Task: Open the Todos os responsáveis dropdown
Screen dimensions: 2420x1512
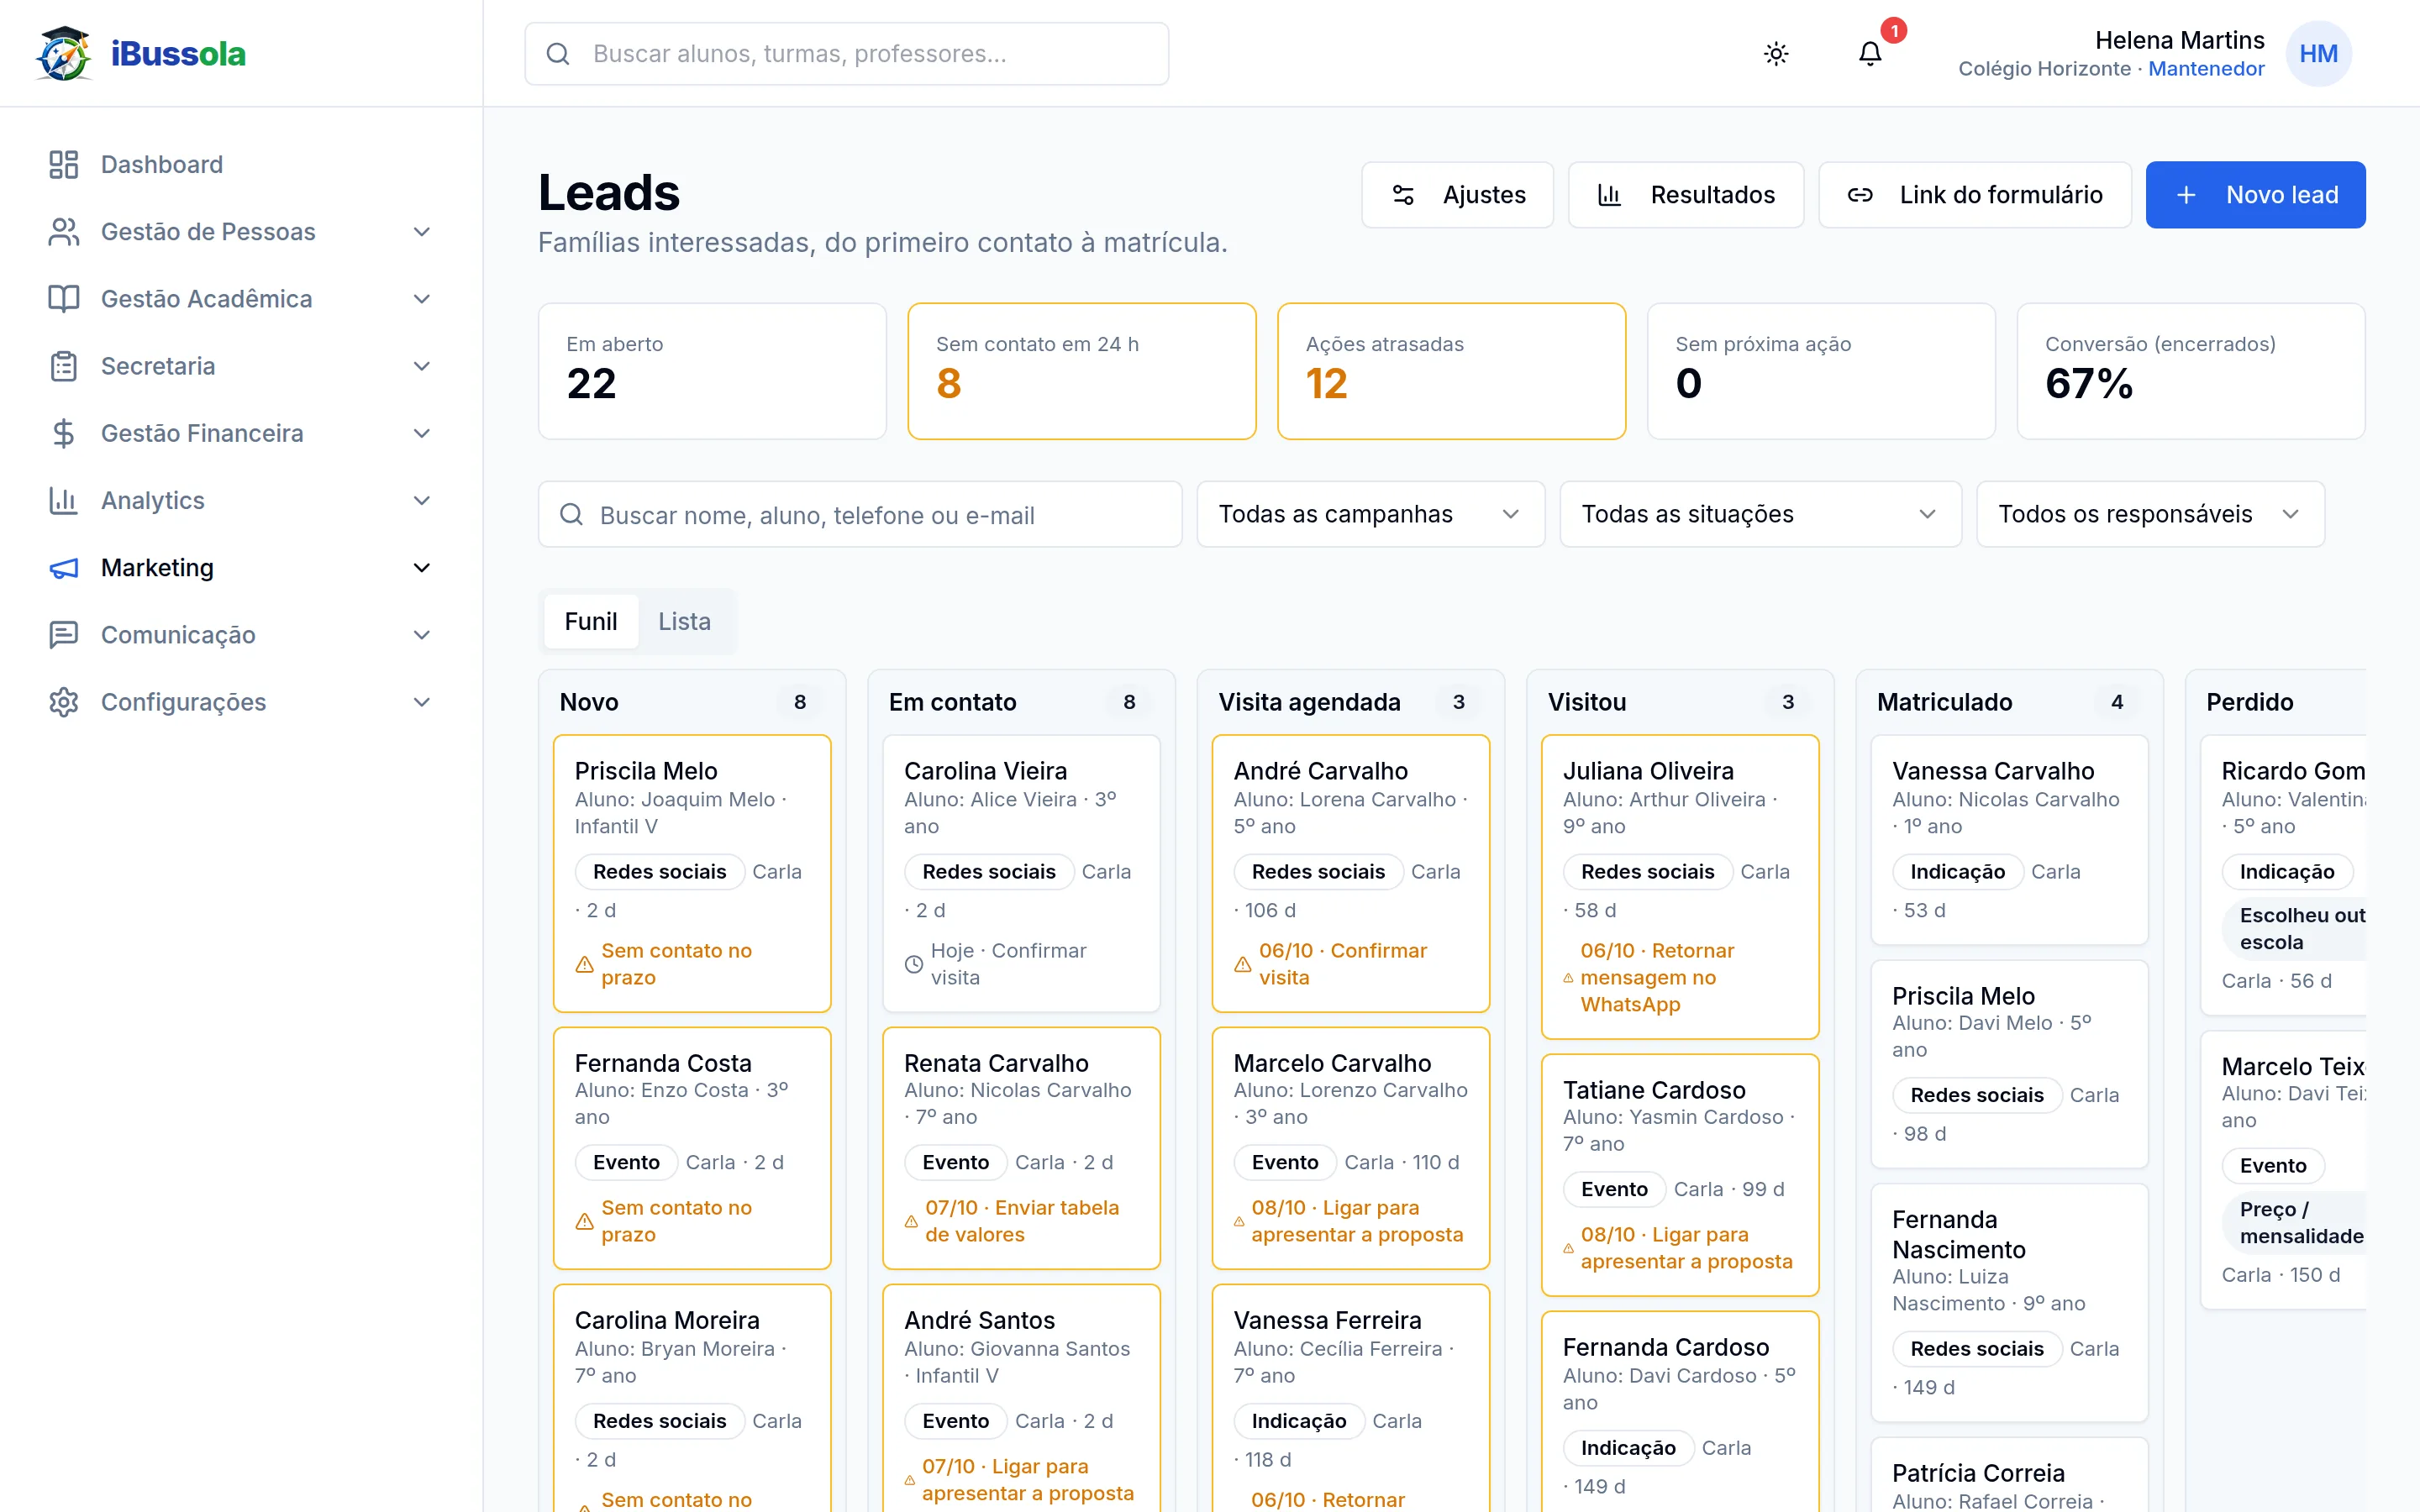Action: 2150,514
